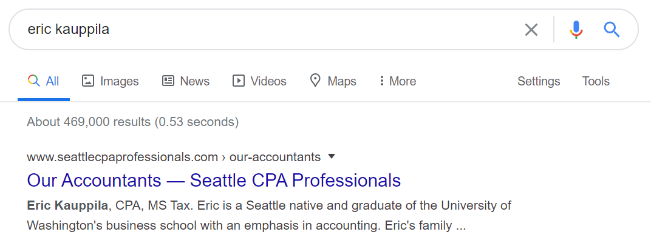Image resolution: width=651 pixels, height=246 pixels.
Task: Click the word "More" in the tab bar
Action: coord(403,81)
